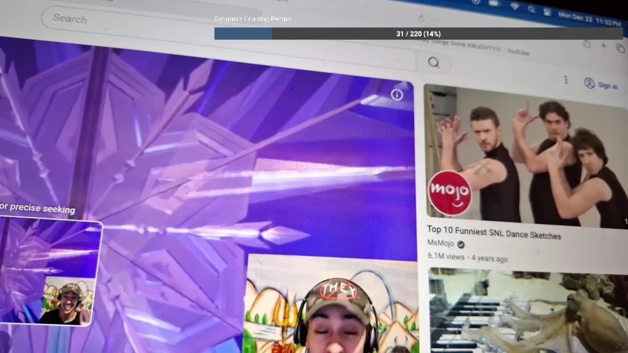The height and width of the screenshot is (353, 628).
Task: Open the octopus on piano video thumbnail
Action: point(528,311)
